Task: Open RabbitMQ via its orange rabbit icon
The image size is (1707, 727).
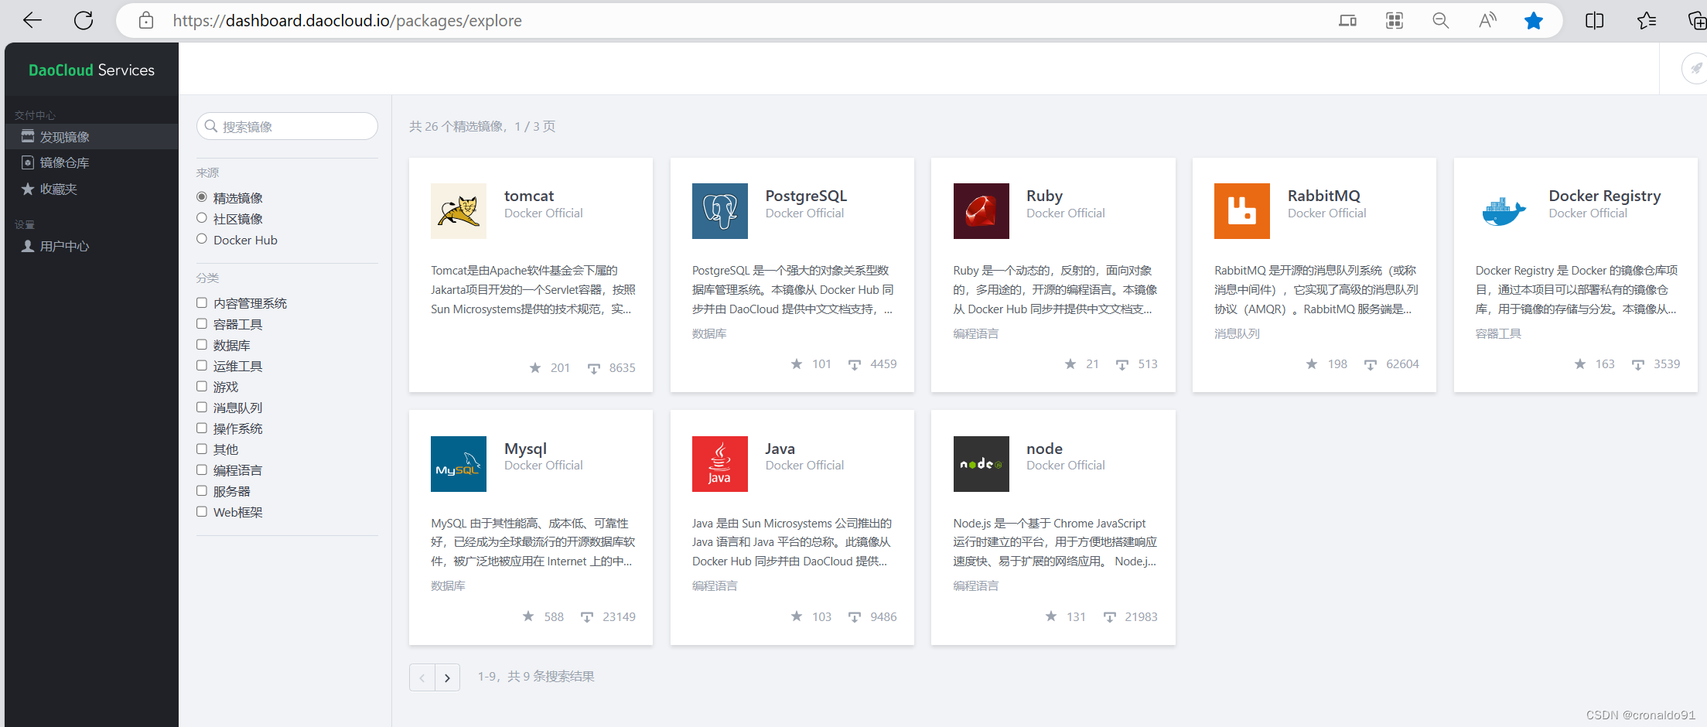Action: click(1241, 210)
